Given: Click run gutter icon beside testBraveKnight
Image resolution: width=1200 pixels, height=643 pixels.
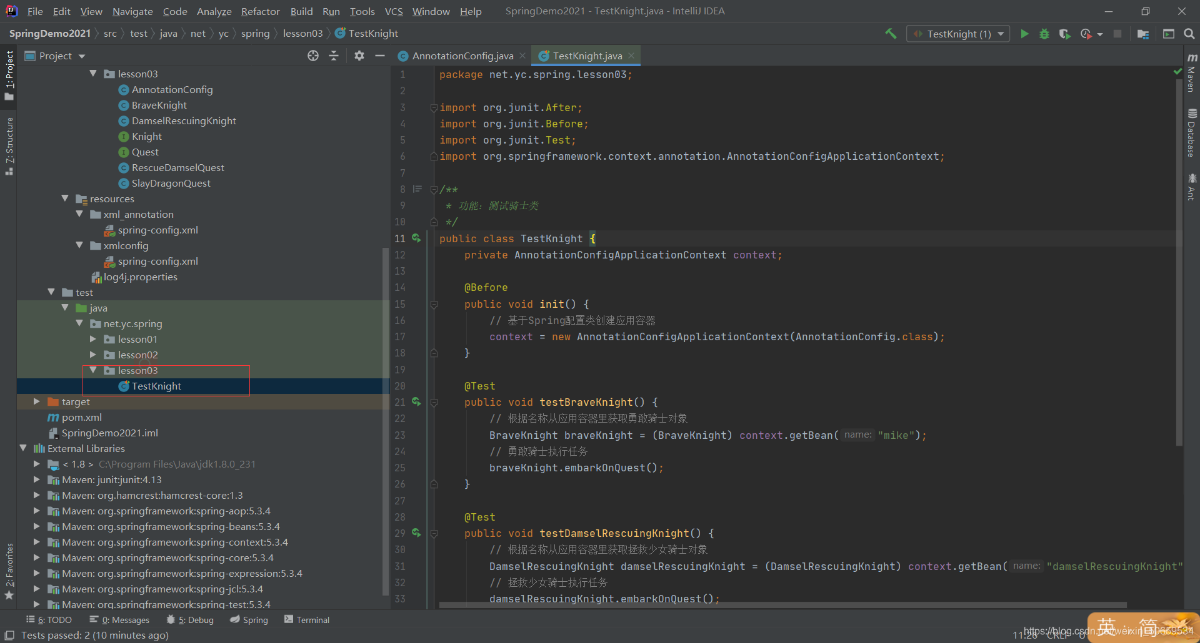Looking at the screenshot, I should click(416, 402).
